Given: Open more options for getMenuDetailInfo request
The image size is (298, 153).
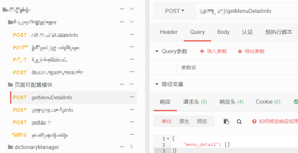Looking at the screenshot, I should point(132,97).
